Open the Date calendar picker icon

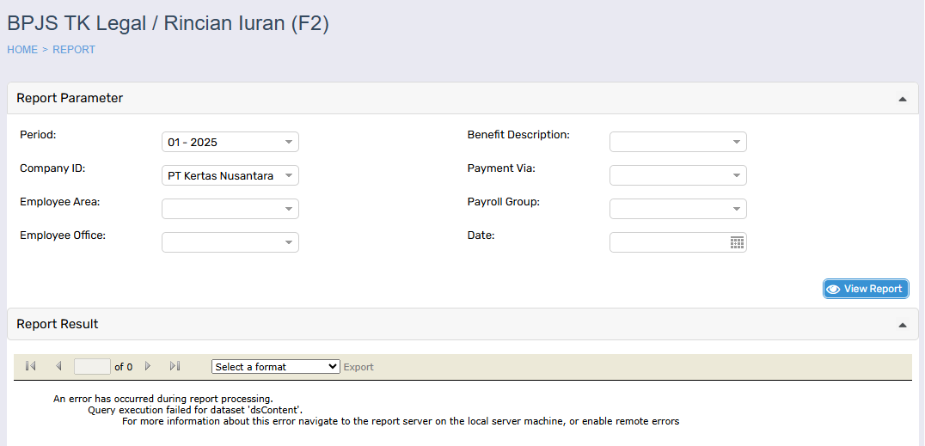coord(737,243)
